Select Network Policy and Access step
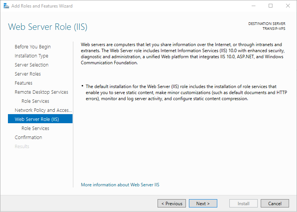The width and height of the screenshot is (297, 212). (x=43, y=110)
